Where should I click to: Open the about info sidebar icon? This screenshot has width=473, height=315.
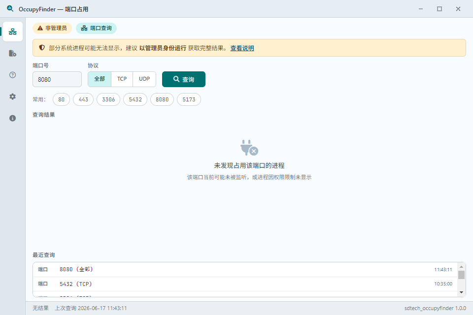pyautogui.click(x=13, y=118)
